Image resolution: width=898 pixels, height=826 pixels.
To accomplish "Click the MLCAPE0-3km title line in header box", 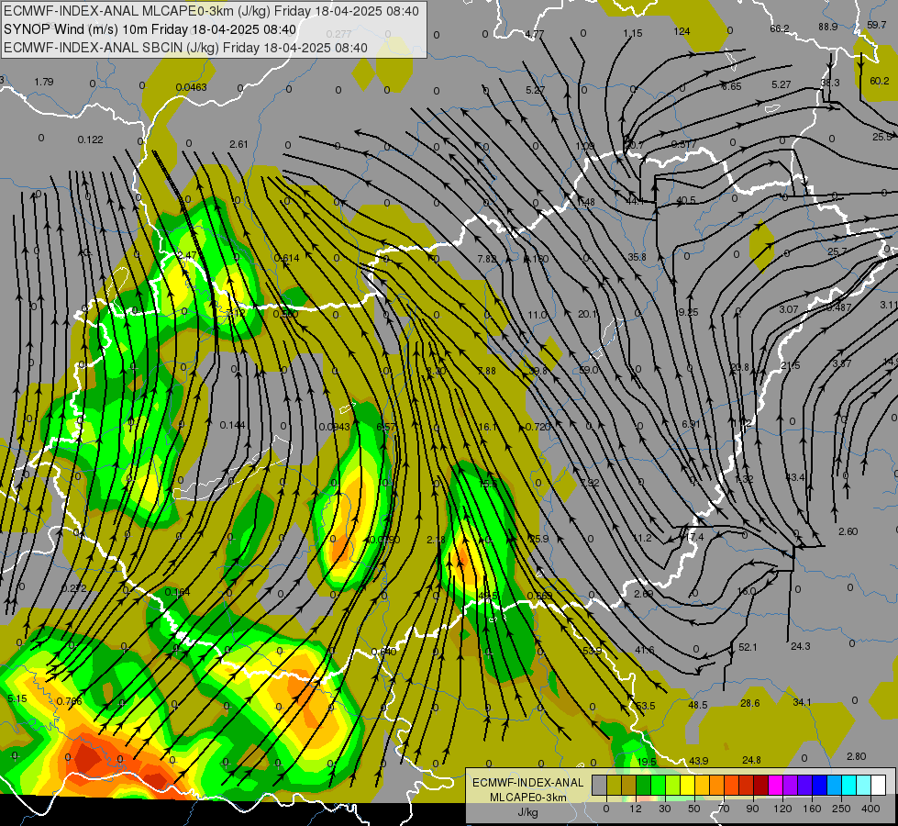I will (211, 11).
